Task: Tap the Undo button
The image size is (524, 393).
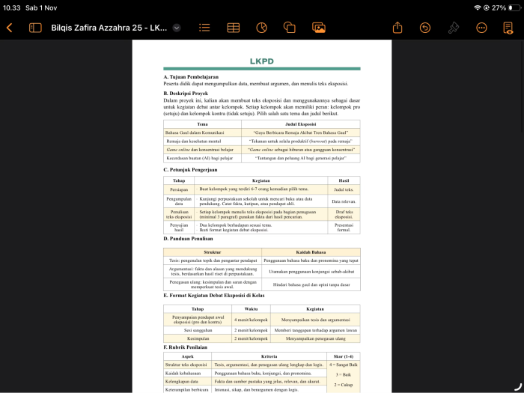Action: click(x=425, y=28)
